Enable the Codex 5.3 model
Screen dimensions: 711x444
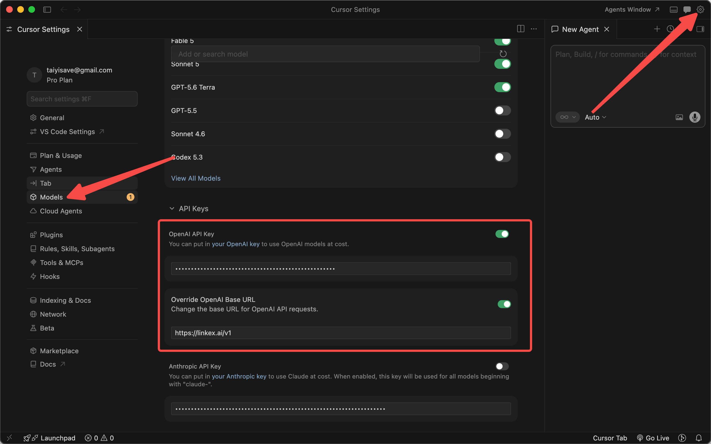pyautogui.click(x=502, y=157)
